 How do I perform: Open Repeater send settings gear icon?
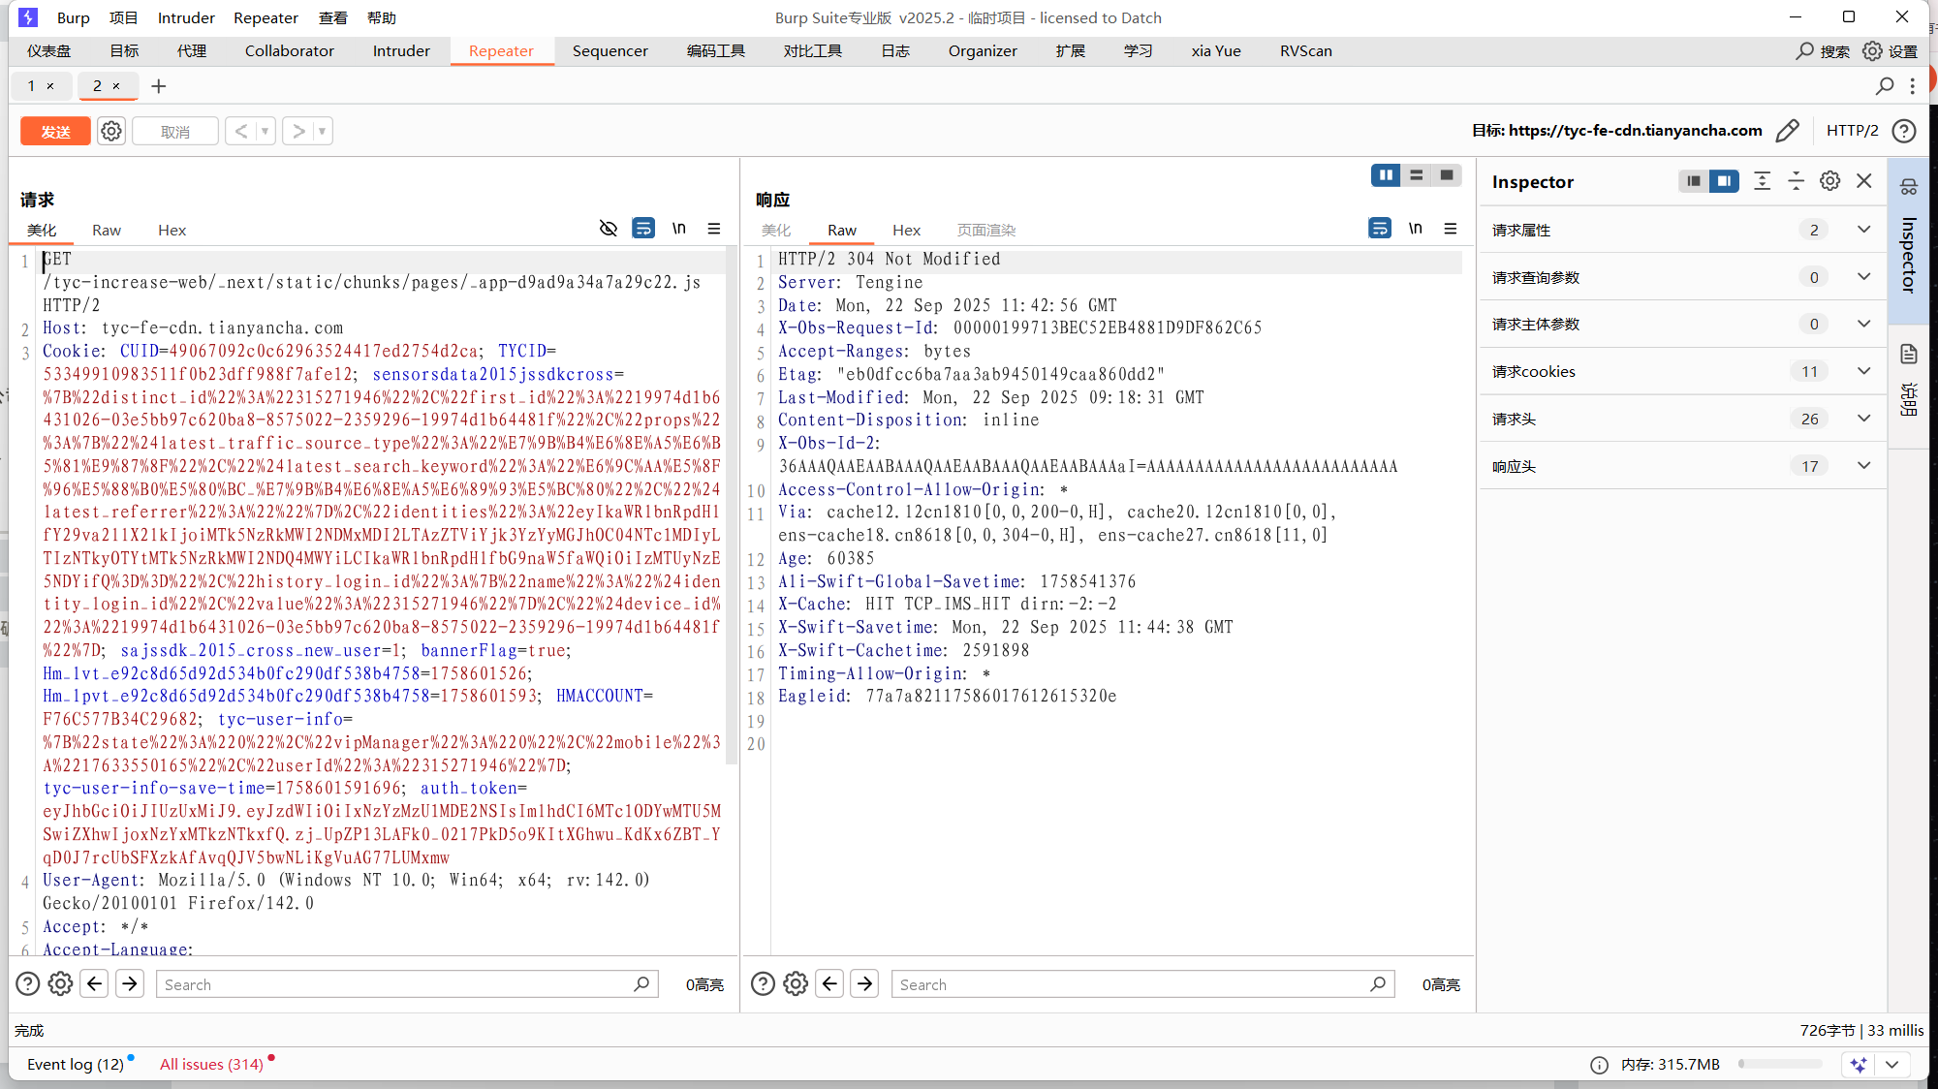coord(111,131)
